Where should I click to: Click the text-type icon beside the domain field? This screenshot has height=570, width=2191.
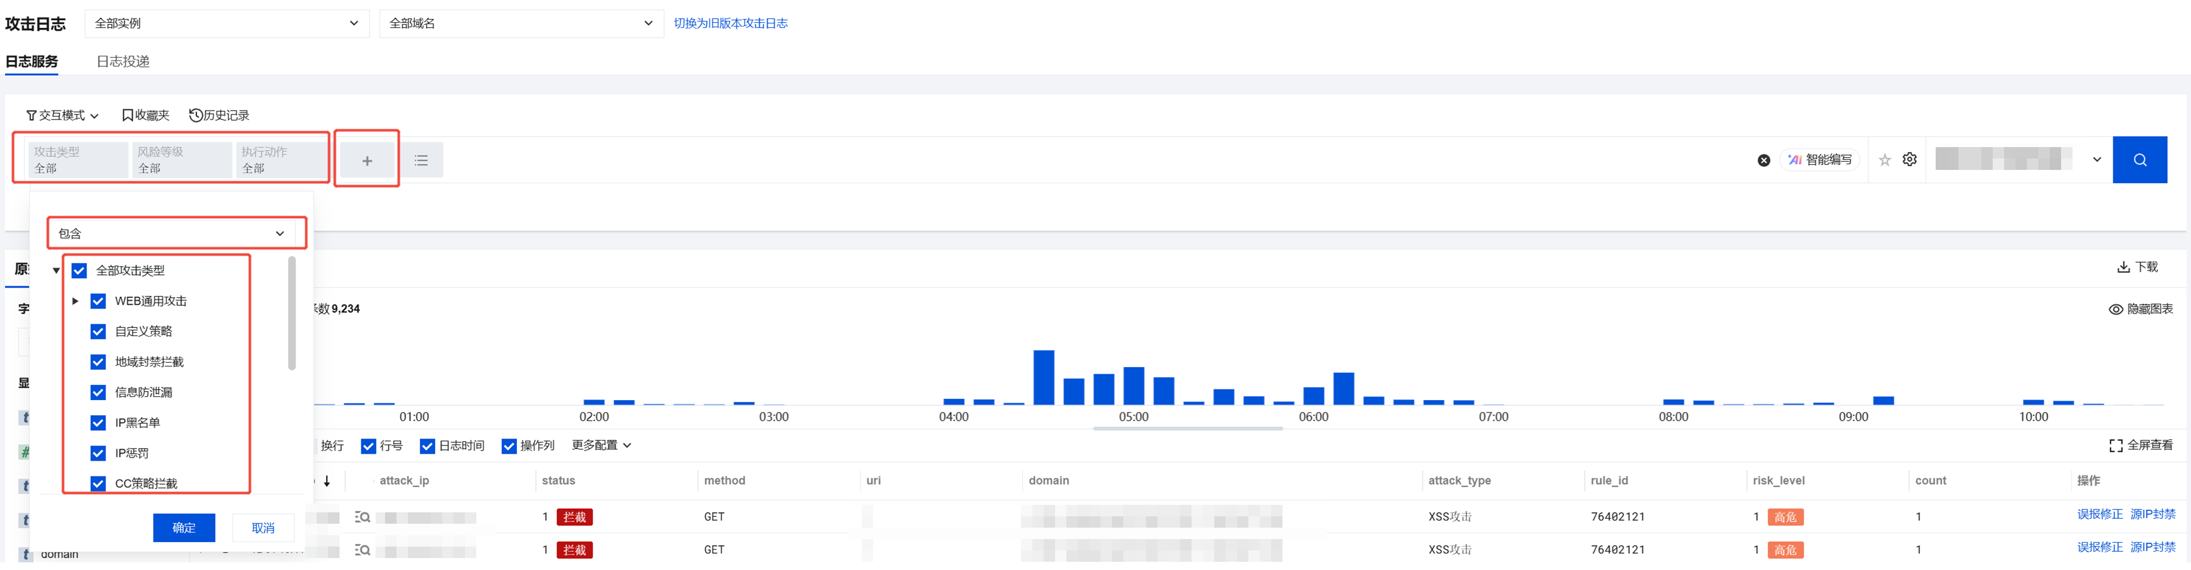[27, 554]
